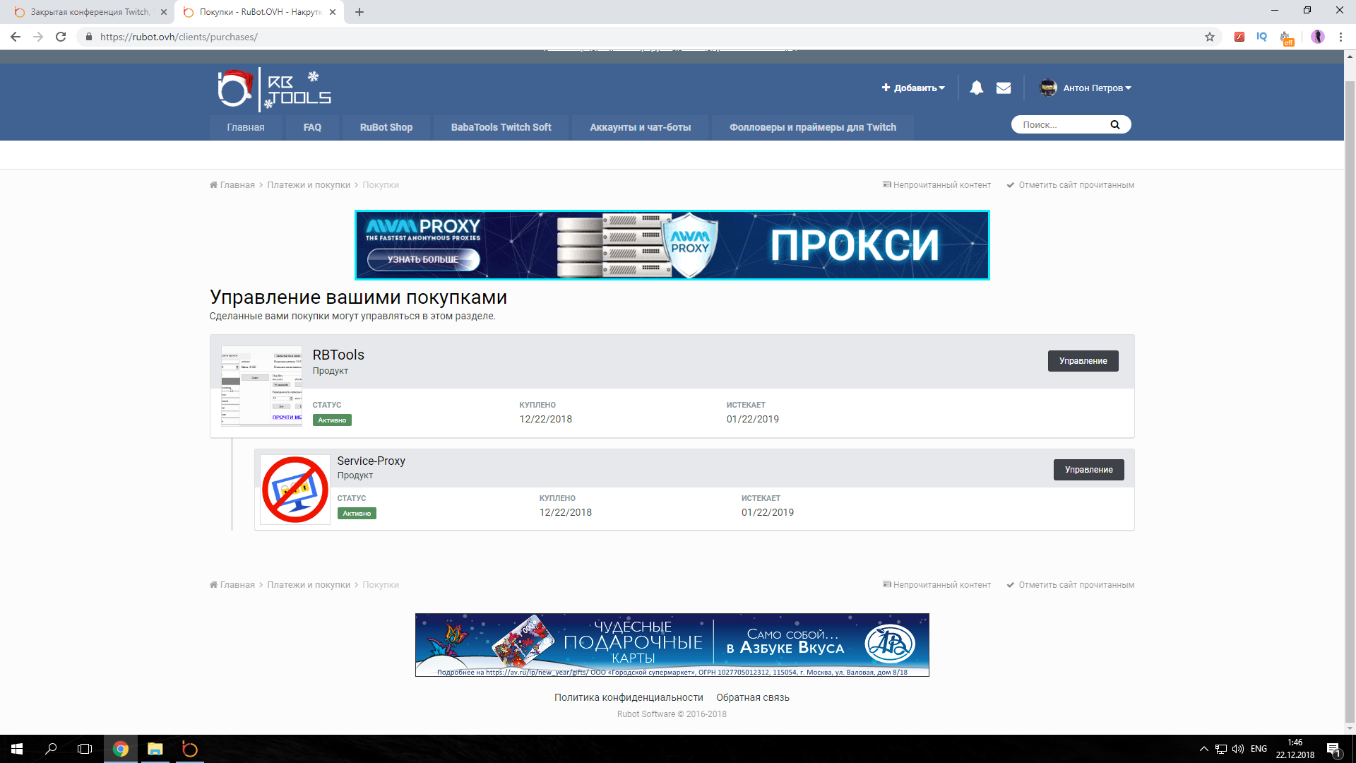Bookmark page with star icon
This screenshot has height=763, width=1356.
[1209, 37]
